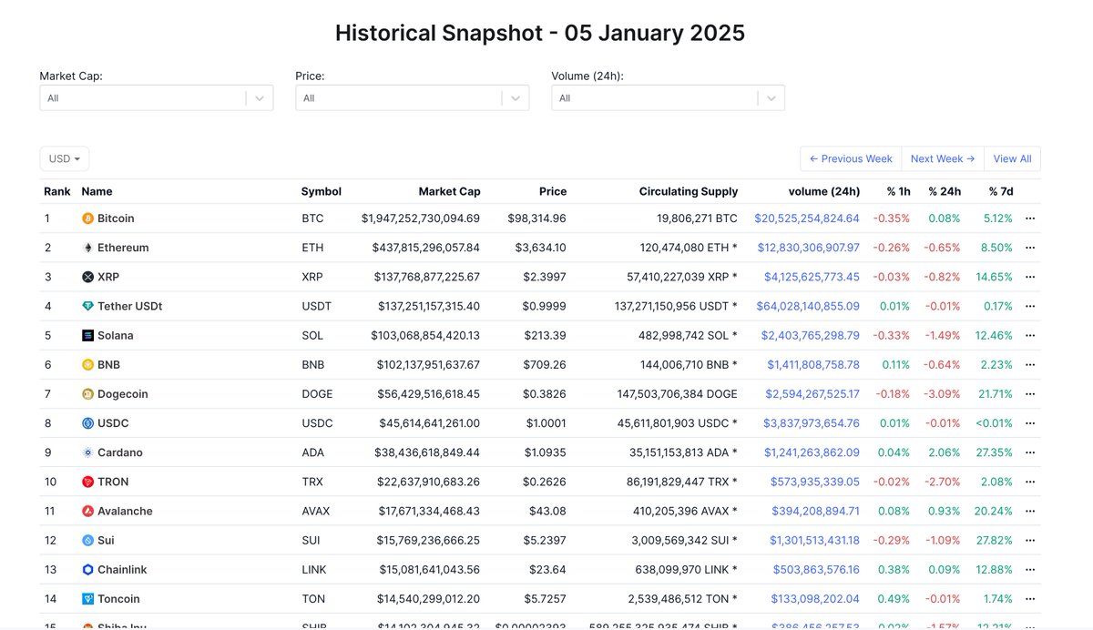
Task: Open the Ethereum name link
Action: (123, 248)
